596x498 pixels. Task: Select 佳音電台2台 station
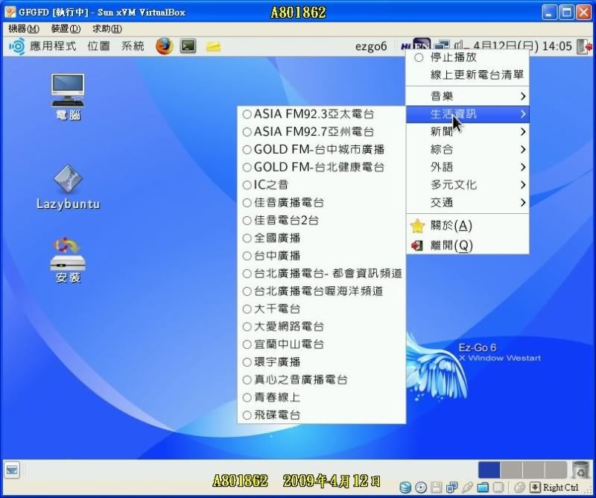[322, 220]
